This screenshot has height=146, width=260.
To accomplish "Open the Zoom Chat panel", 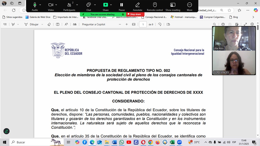I will click(89, 7).
